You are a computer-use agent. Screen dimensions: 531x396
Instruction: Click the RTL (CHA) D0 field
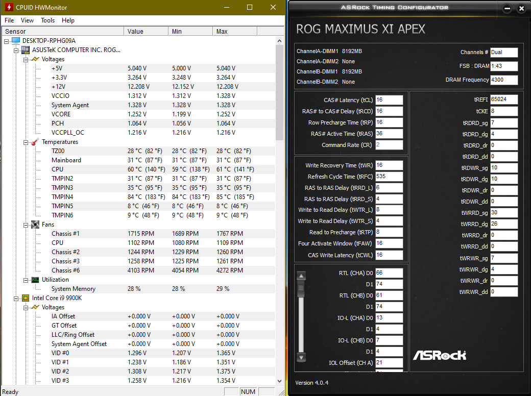click(x=389, y=273)
